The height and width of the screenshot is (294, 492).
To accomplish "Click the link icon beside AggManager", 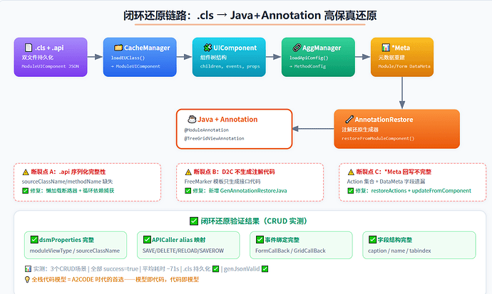I will click(297, 48).
